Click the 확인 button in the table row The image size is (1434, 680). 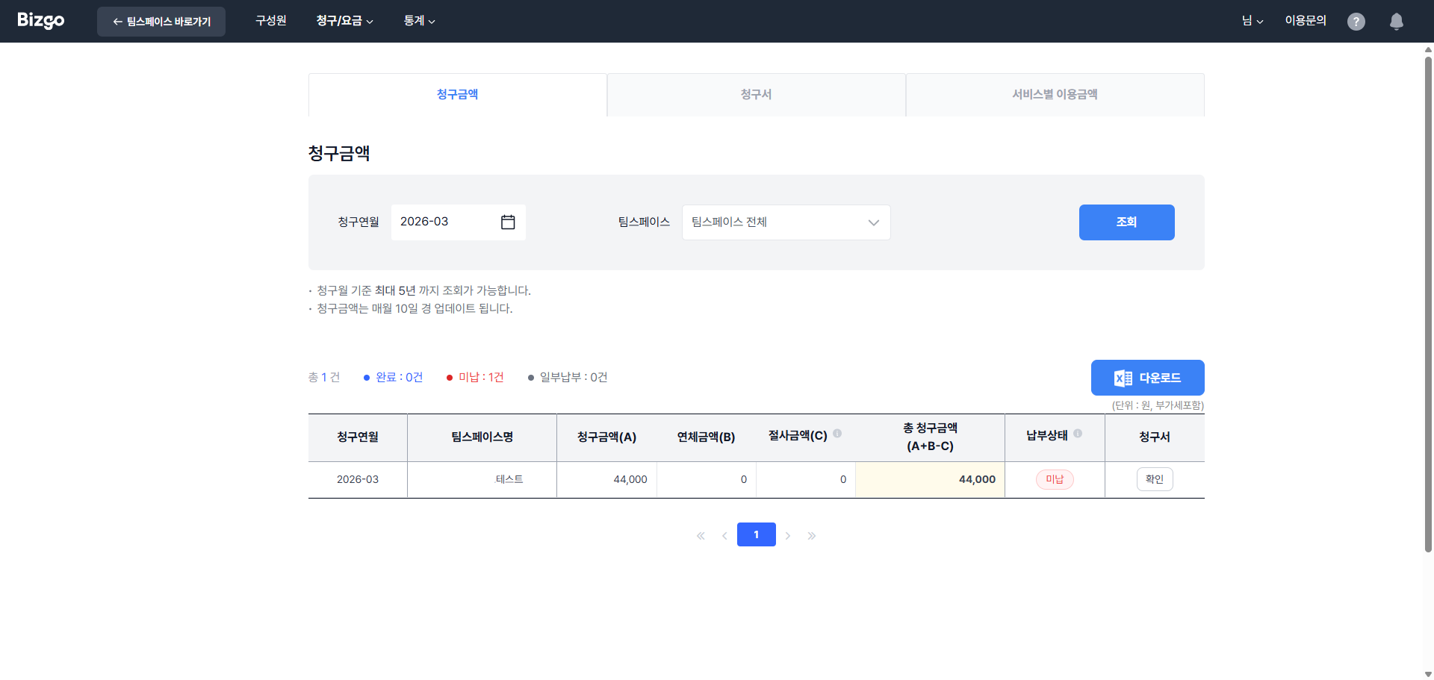click(1154, 479)
